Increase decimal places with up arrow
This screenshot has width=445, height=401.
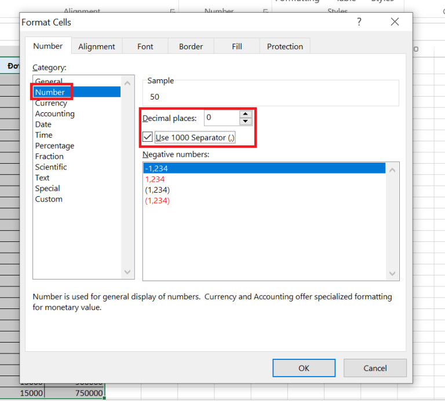click(246, 114)
